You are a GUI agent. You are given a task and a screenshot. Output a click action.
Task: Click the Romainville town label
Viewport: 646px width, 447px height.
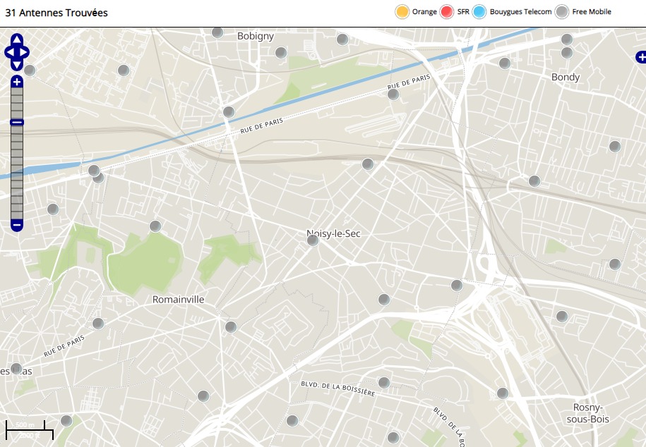[x=178, y=300]
